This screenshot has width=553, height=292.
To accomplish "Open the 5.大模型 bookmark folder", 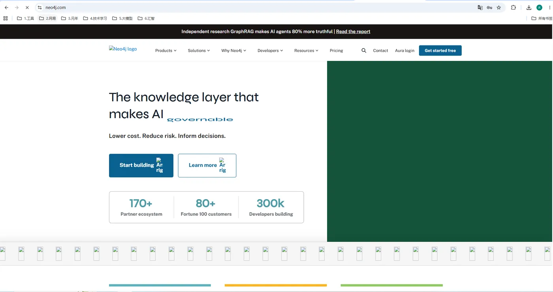I will pyautogui.click(x=122, y=18).
